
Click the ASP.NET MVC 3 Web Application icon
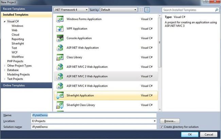(60, 76)
